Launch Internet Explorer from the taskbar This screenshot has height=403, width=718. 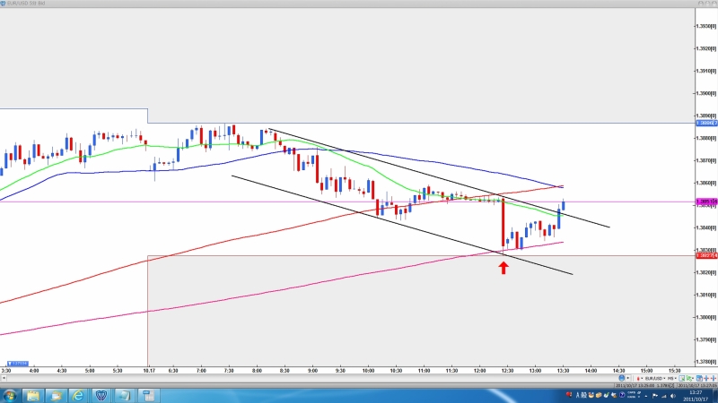78,396
